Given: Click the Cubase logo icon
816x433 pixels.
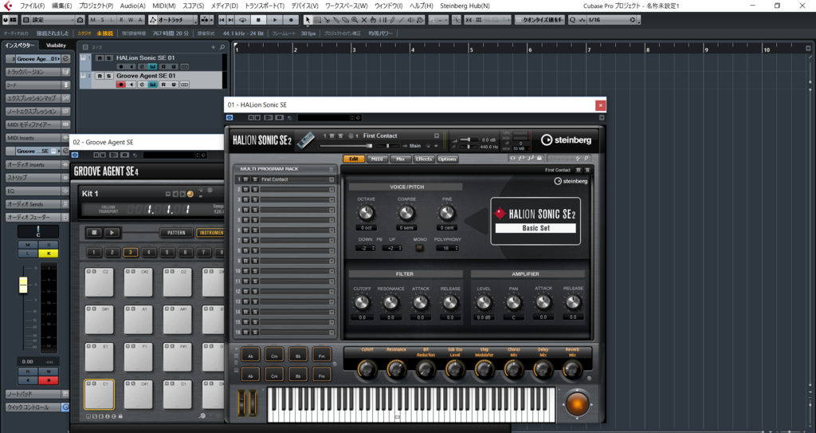Looking at the screenshot, I should click(8, 6).
